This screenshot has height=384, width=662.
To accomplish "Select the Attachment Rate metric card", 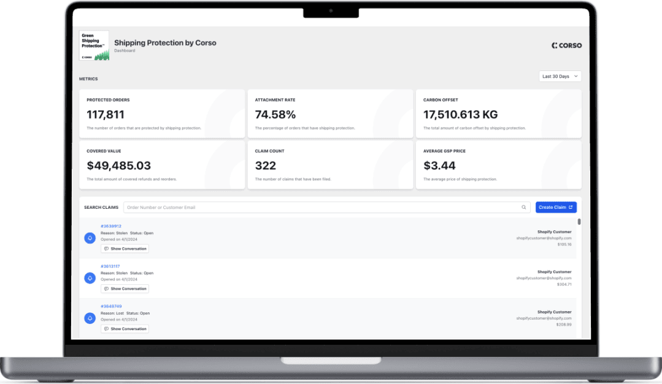I will (x=330, y=114).
